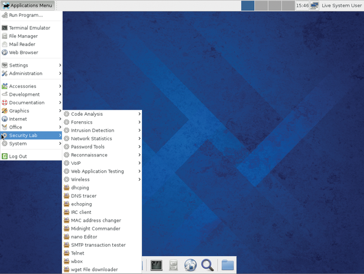Launch web browser globe icon in dock
The width and height of the screenshot is (364, 274).
tap(190, 265)
